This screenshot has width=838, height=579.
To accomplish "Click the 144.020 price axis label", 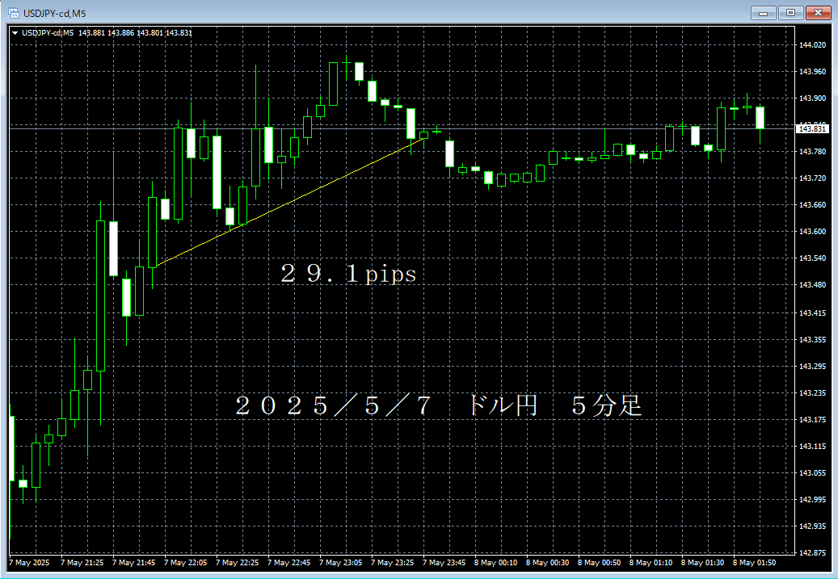I will click(x=819, y=44).
